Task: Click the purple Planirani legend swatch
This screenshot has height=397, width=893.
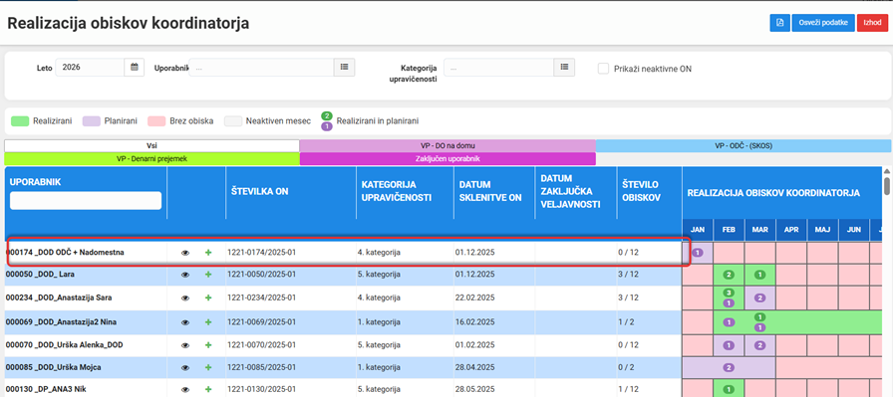Action: (92, 121)
